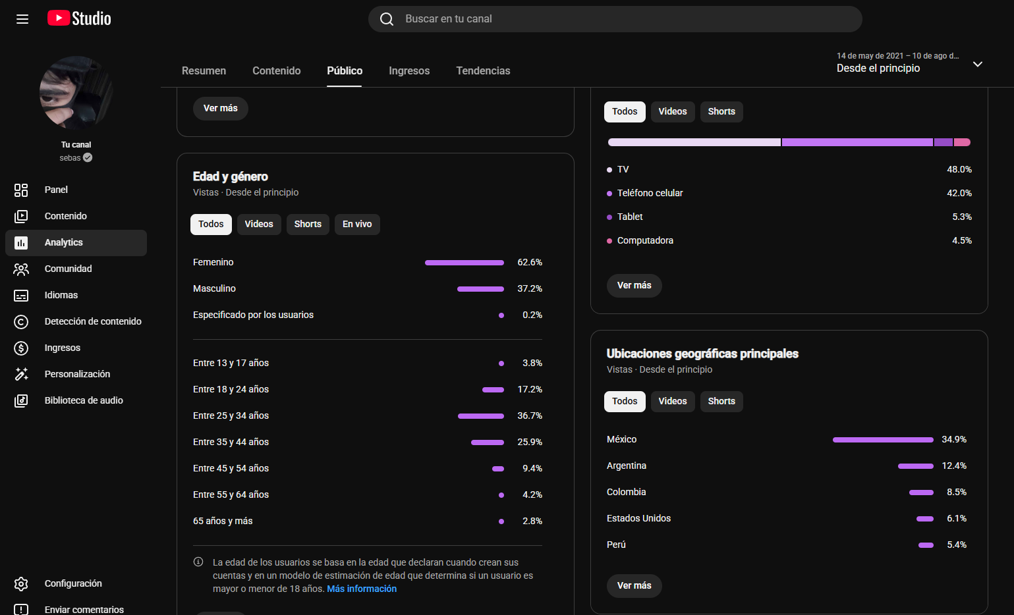Select Todos filter in Edad y género
This screenshot has height=615, width=1014.
[211, 225]
